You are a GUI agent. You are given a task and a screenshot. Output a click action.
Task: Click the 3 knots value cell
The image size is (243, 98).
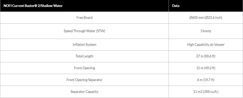[x=206, y=31]
